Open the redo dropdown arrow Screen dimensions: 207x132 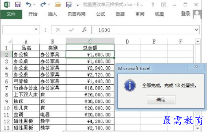[x=49, y=4]
